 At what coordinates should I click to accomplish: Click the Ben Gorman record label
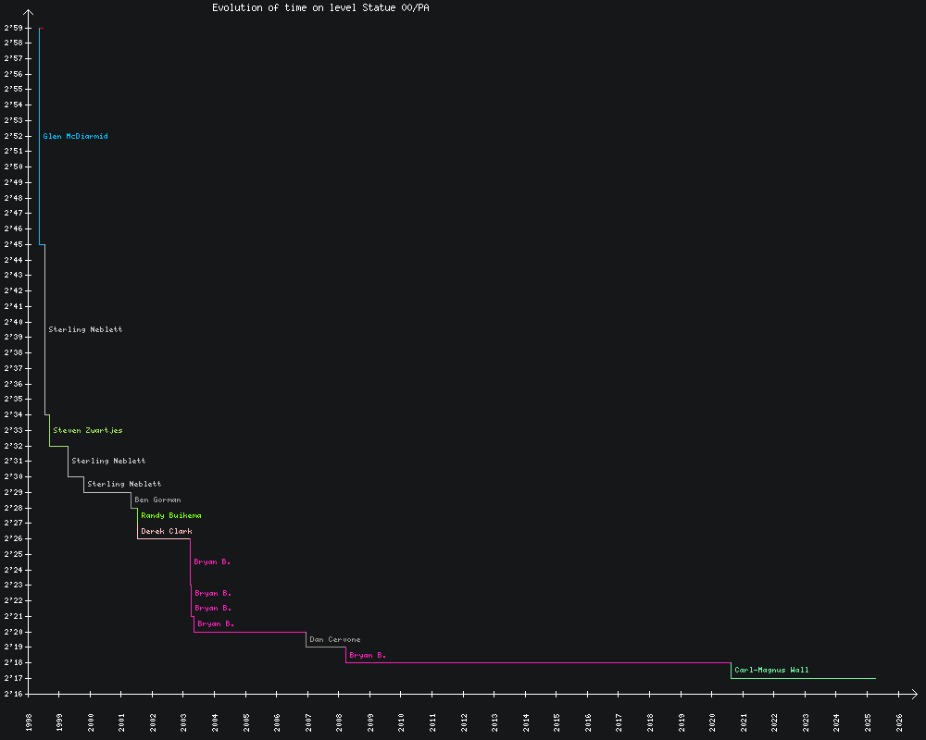click(x=157, y=499)
